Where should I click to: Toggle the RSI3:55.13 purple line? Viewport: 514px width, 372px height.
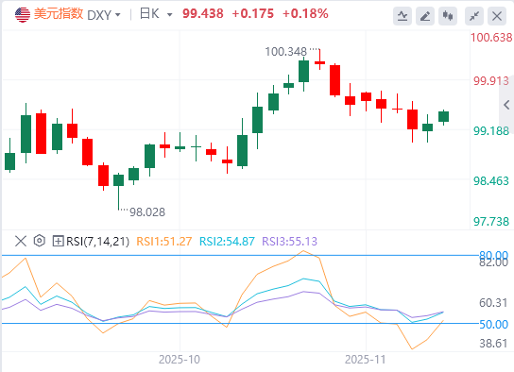tap(290, 242)
